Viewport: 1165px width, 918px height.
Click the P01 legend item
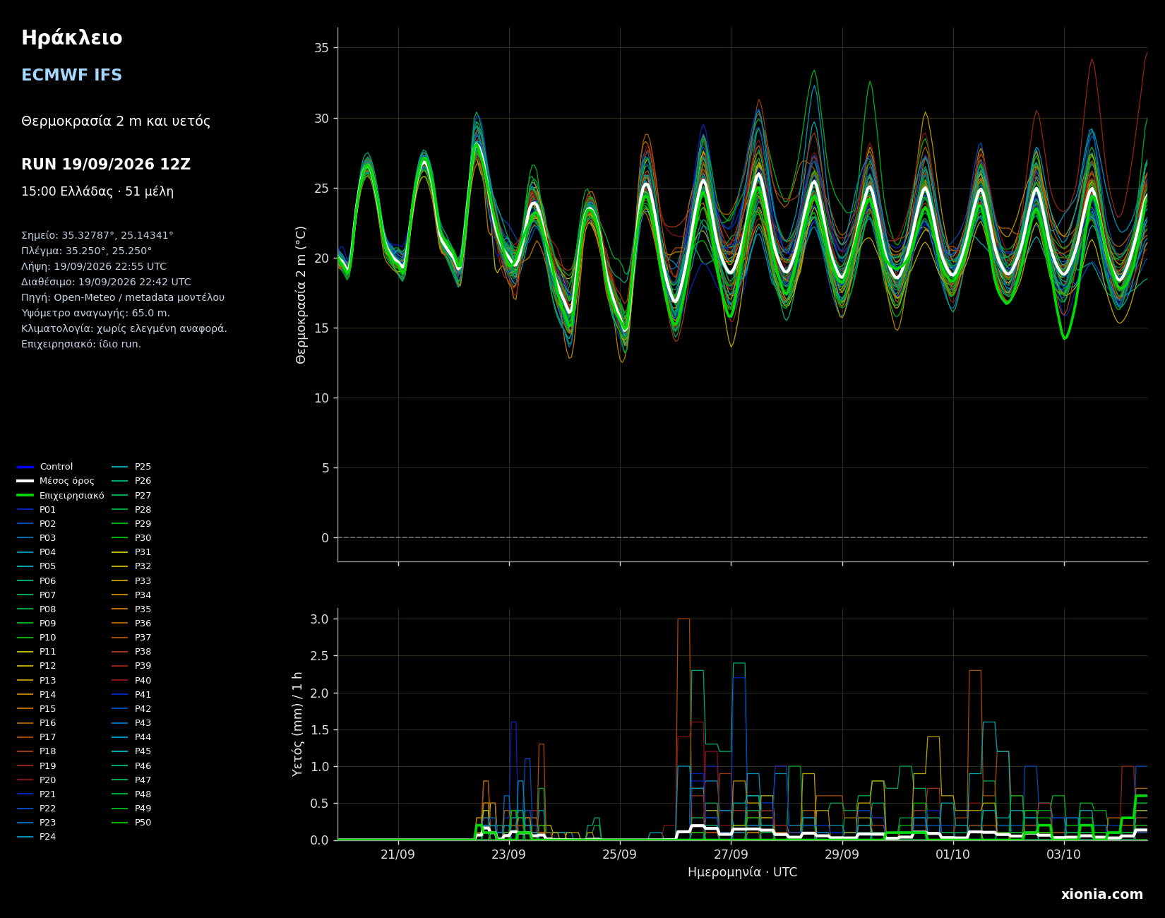click(37, 510)
